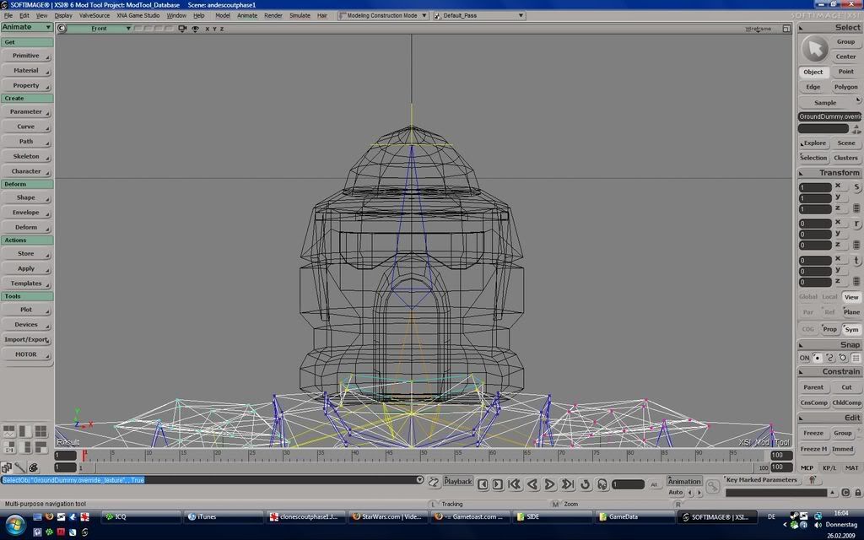Toggle audio headphones icon

tap(602, 484)
